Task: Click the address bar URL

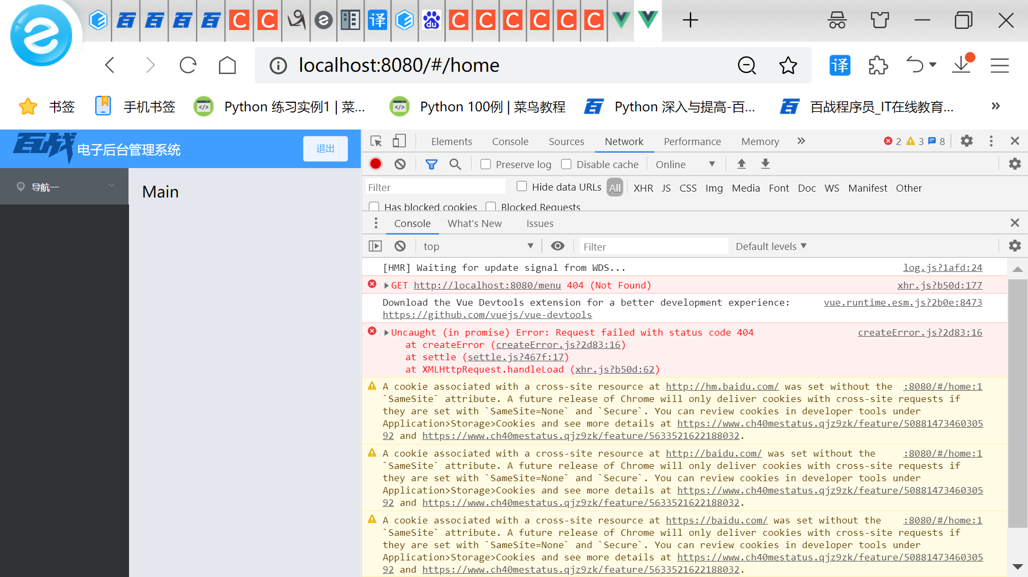Action: click(x=399, y=65)
